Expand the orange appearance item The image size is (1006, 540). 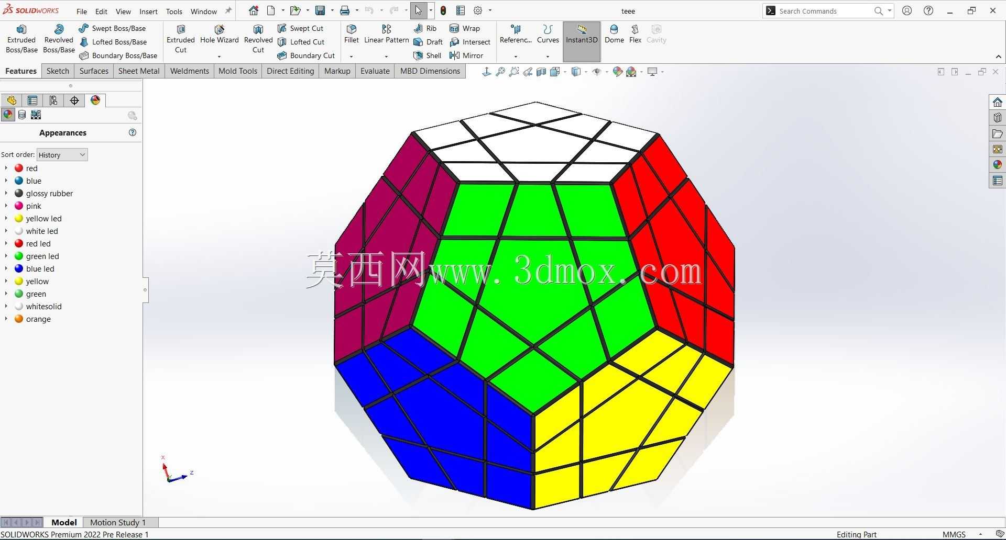pos(6,319)
